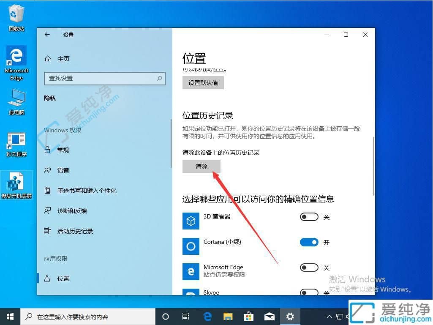
Task: Minimize the Settings window
Action: 327,35
